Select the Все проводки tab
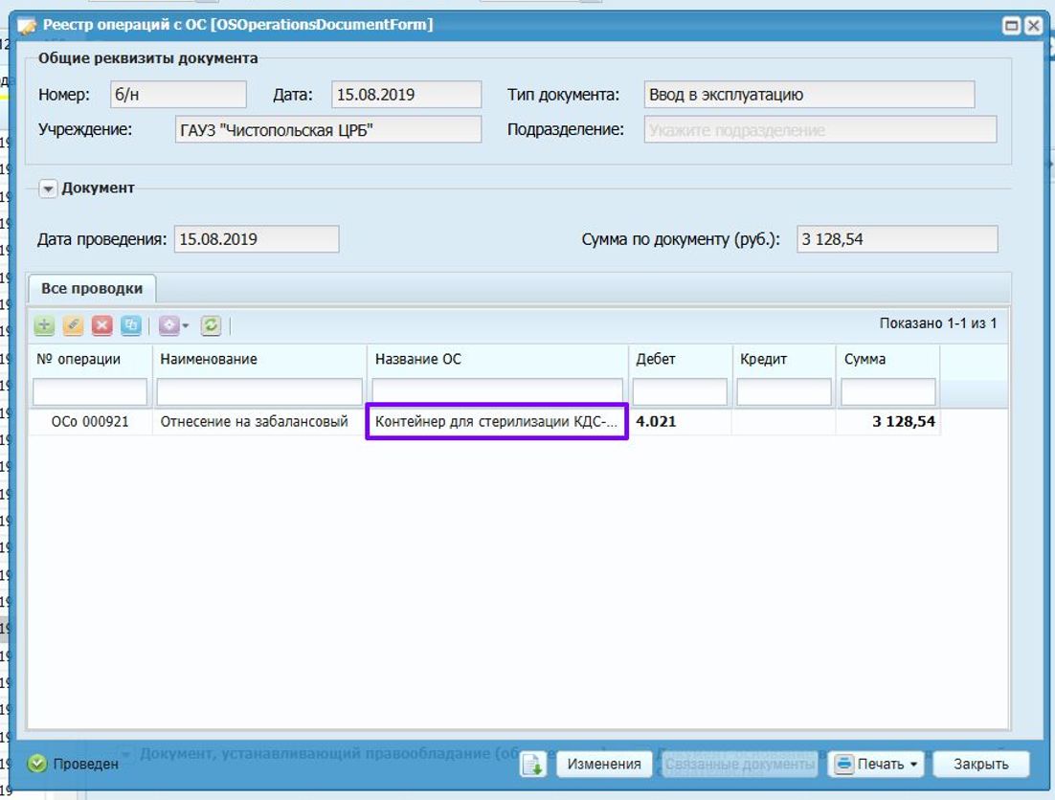 92,288
